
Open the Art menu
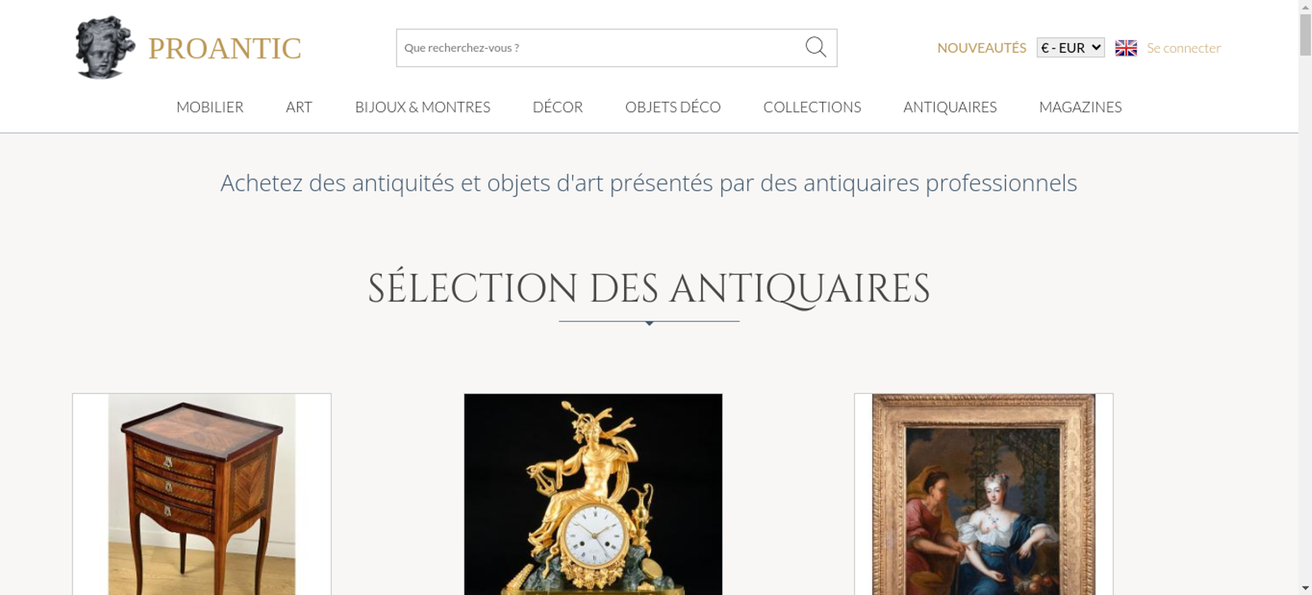point(299,107)
